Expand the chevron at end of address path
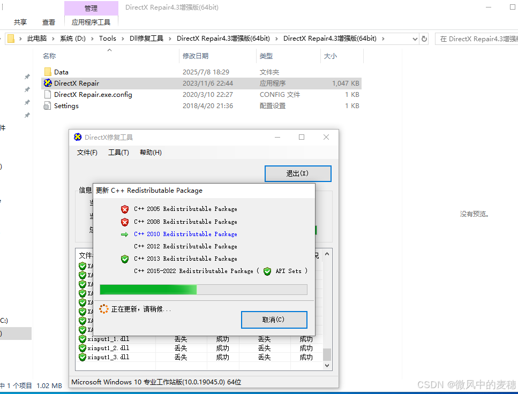This screenshot has height=394, width=518. [383, 39]
